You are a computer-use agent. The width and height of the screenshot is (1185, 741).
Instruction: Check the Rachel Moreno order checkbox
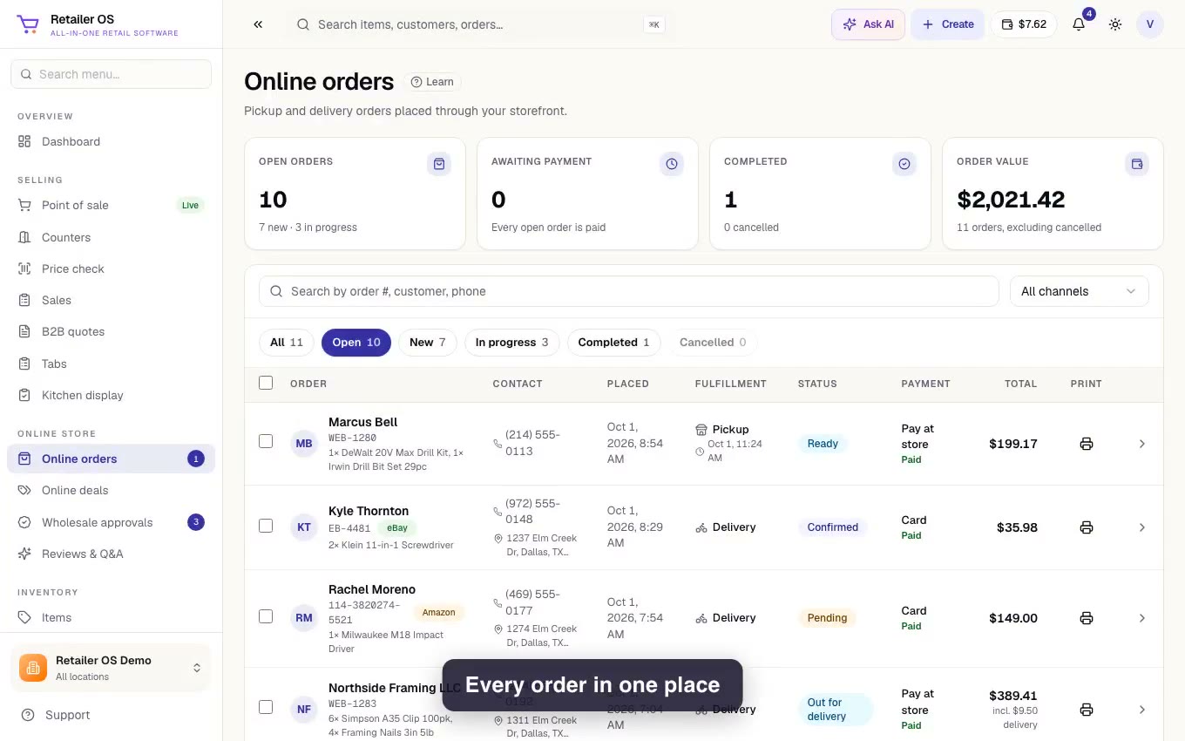(266, 616)
